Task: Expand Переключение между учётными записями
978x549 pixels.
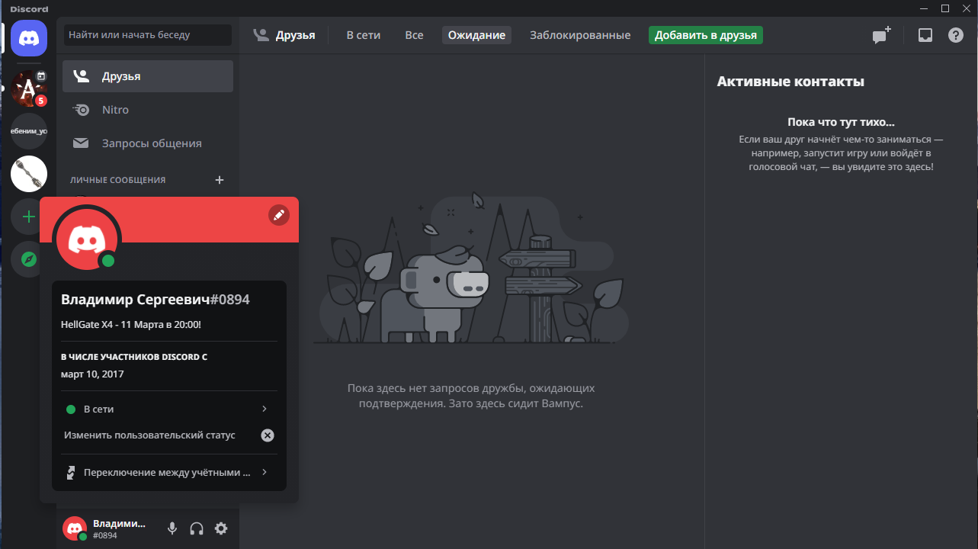Action: (168, 473)
